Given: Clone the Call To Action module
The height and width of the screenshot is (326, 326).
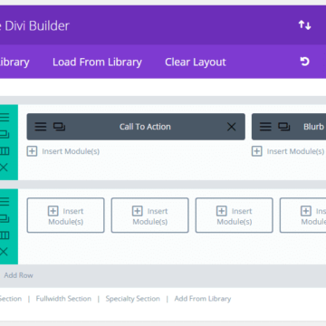Looking at the screenshot, I should (x=59, y=127).
